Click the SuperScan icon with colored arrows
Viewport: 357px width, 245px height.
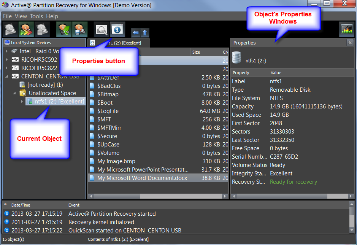tap(26, 29)
